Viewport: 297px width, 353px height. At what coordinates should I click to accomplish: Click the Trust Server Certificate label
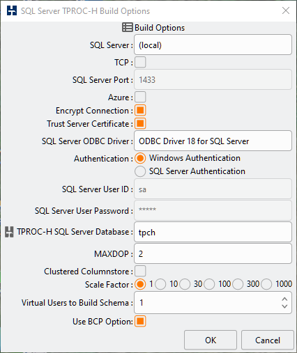tap(90, 124)
